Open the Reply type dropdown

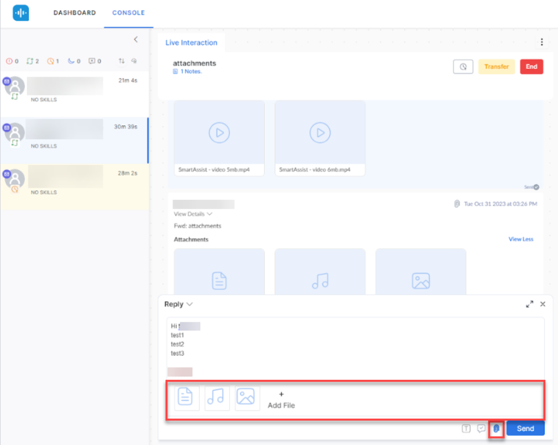(x=178, y=304)
